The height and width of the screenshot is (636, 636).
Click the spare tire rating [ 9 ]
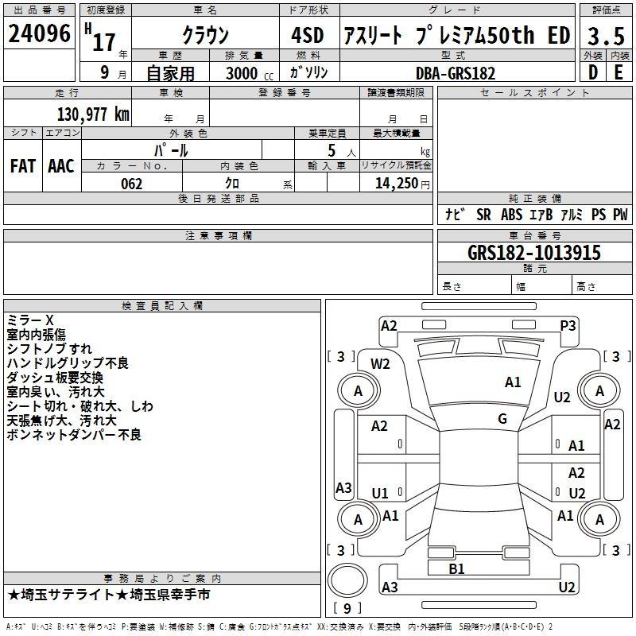click(x=347, y=608)
